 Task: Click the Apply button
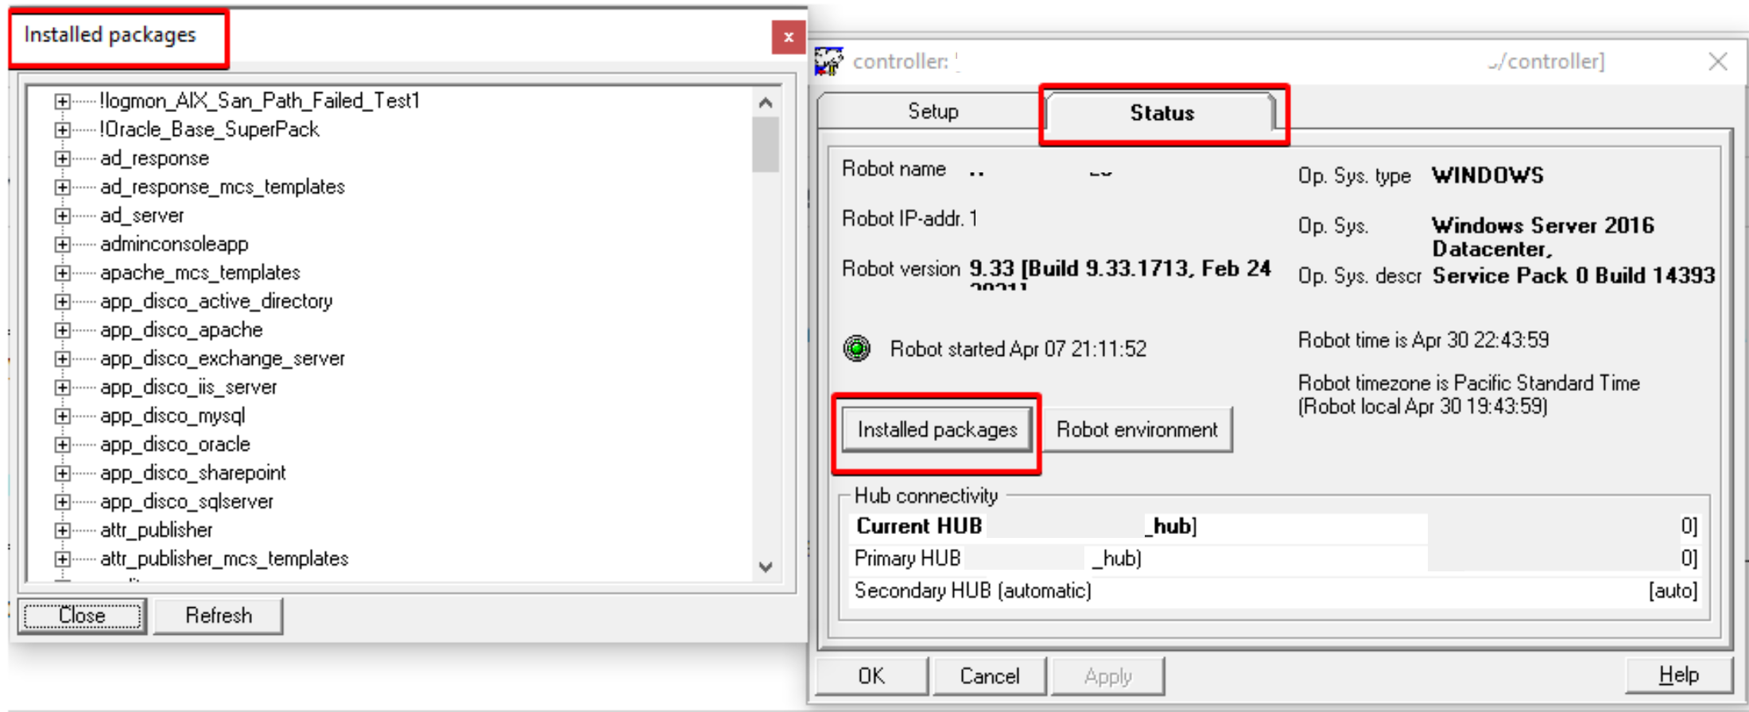1108,676
